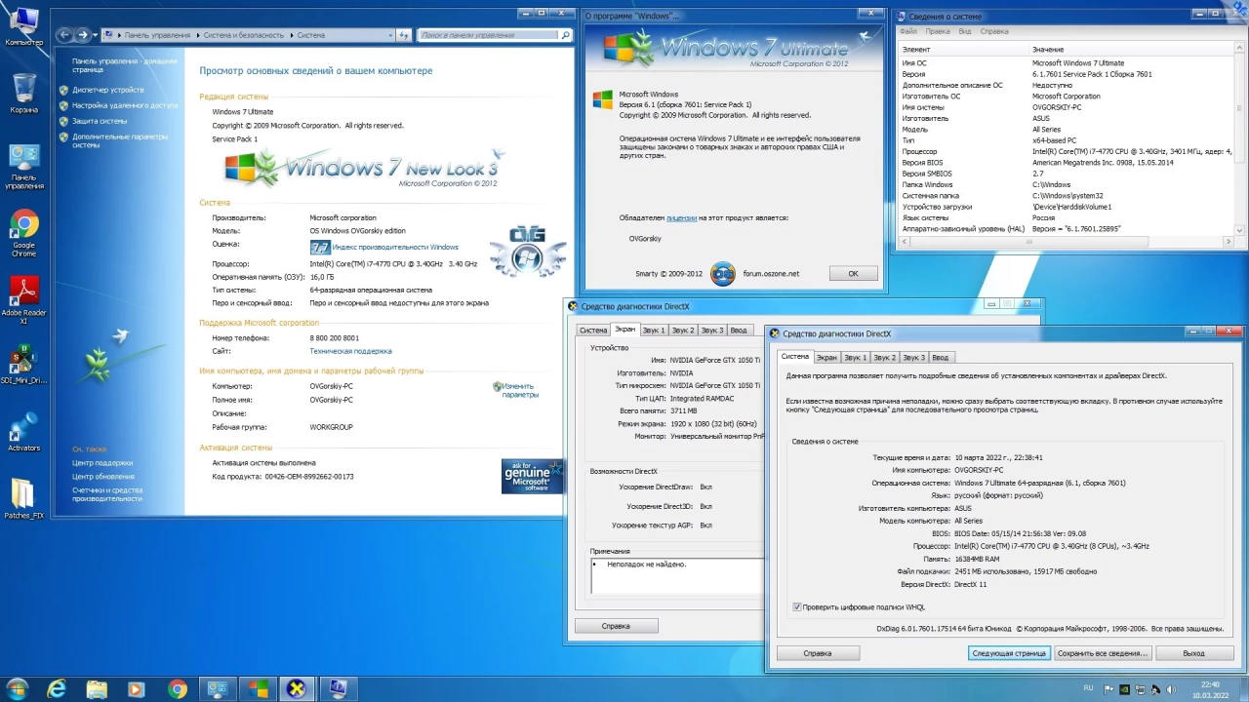Screen dimensions: 1249x702
Task: Click the Windows Start orb
Action: tap(18, 689)
